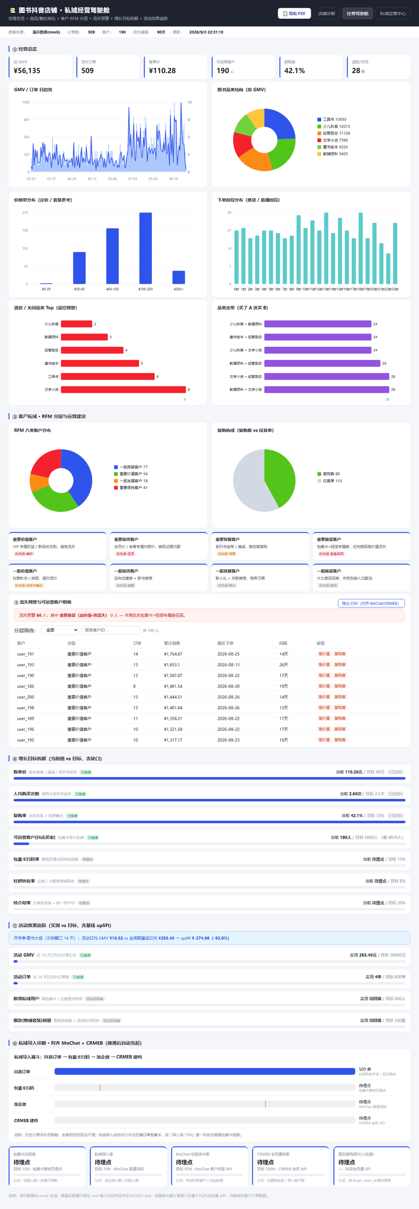Screen dimensions: 419x1209
Task: Toggle 少儿科普 legend in category pie chart
Action: tap(334, 126)
